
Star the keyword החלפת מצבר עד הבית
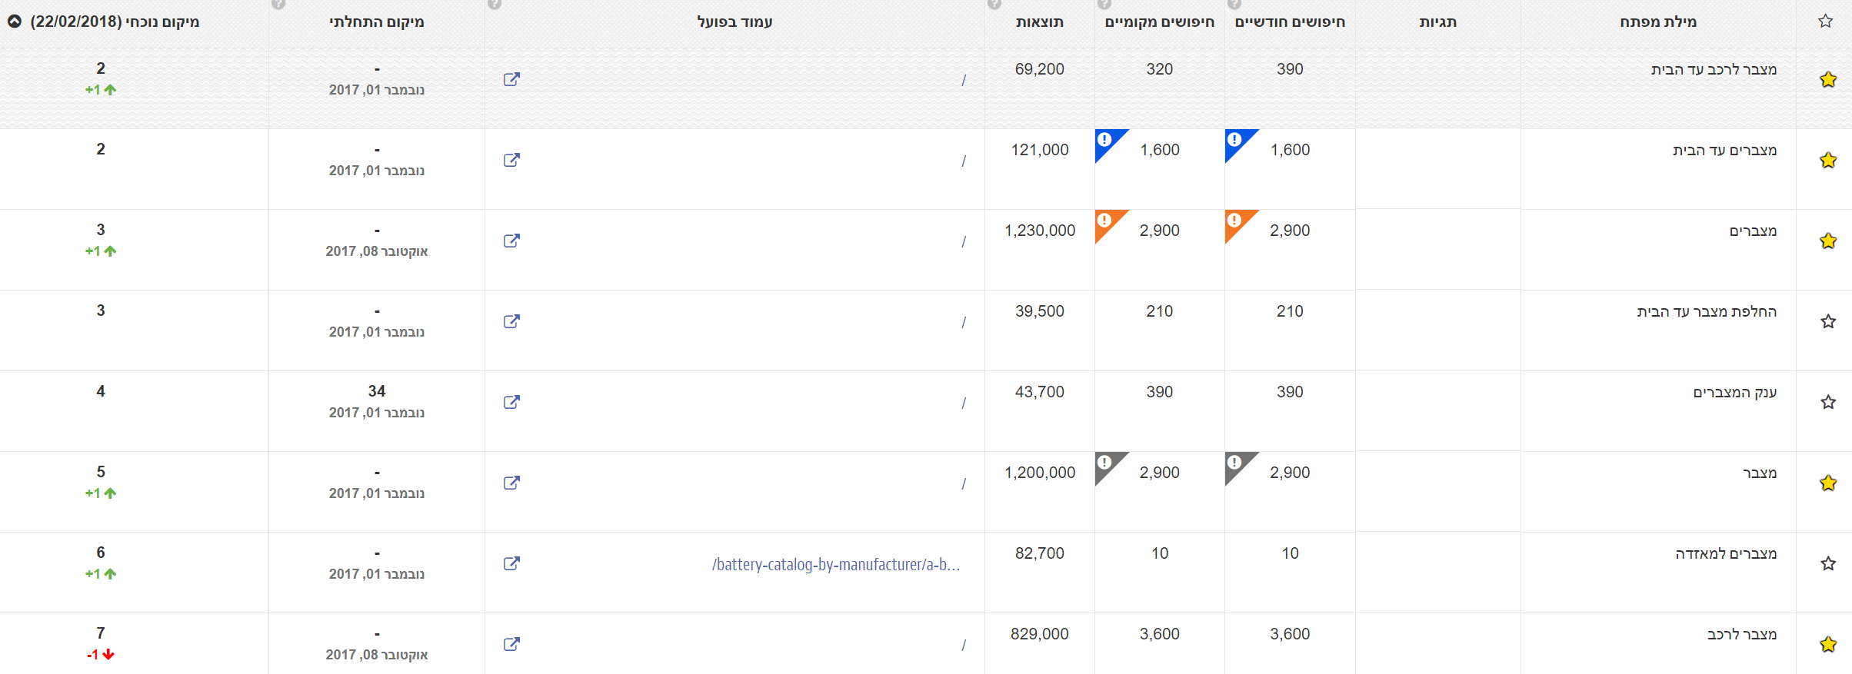tap(1828, 321)
